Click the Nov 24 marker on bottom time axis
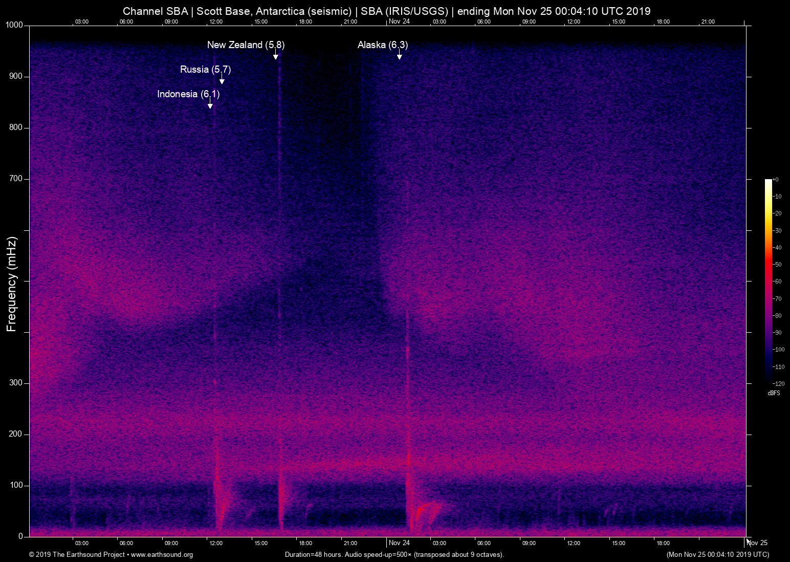 coord(399,543)
